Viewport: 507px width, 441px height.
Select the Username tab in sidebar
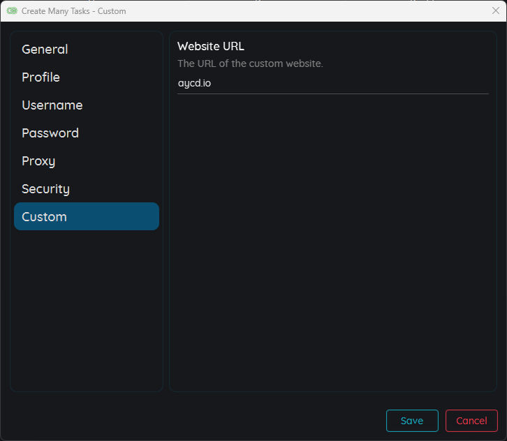52,105
